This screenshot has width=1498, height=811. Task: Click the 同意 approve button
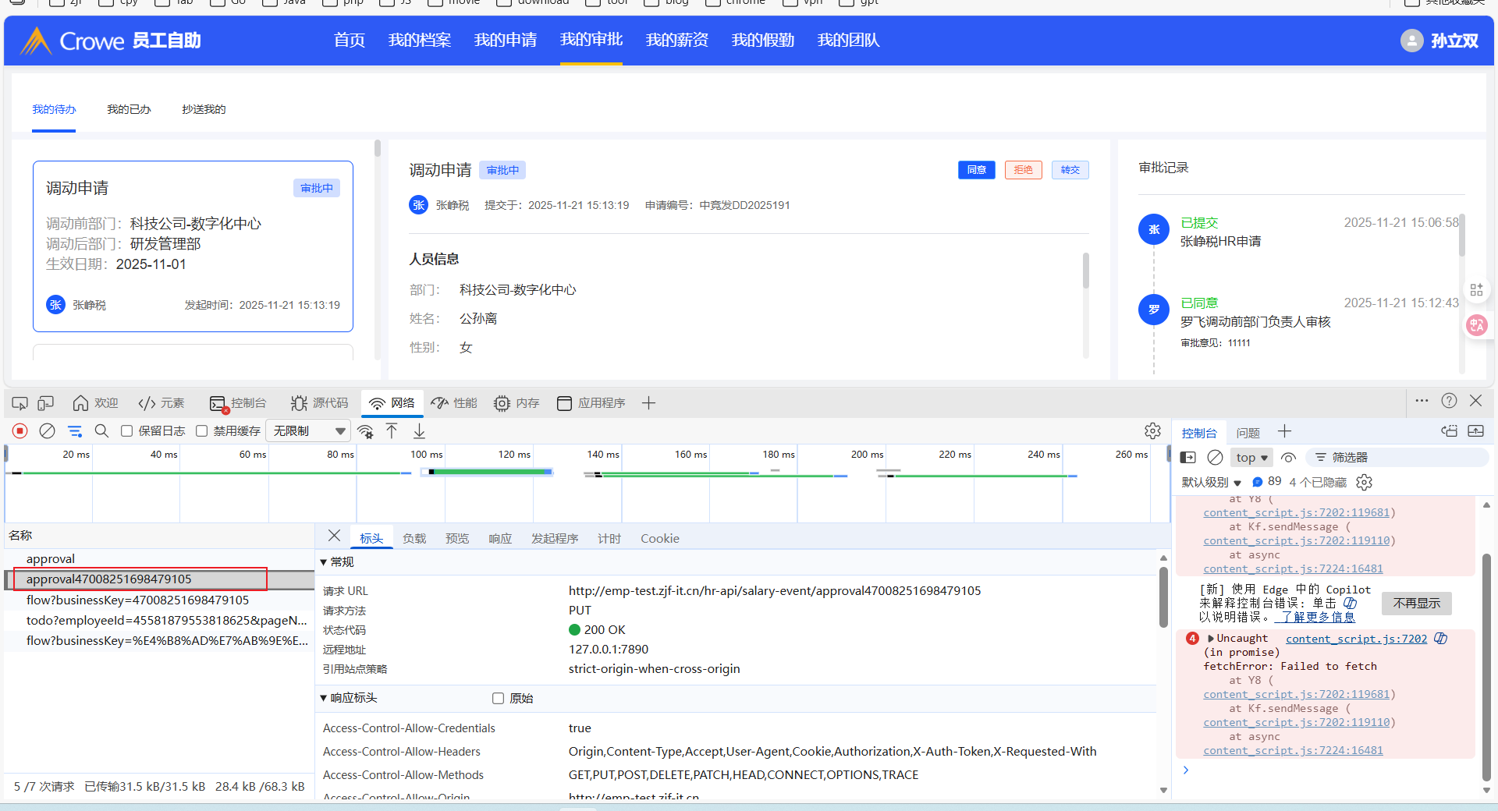pyautogui.click(x=976, y=170)
